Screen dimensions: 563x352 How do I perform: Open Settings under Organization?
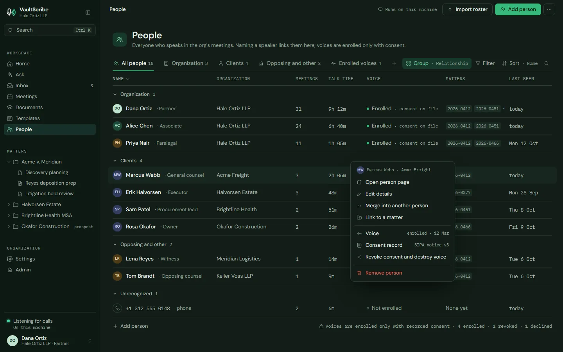50,259
